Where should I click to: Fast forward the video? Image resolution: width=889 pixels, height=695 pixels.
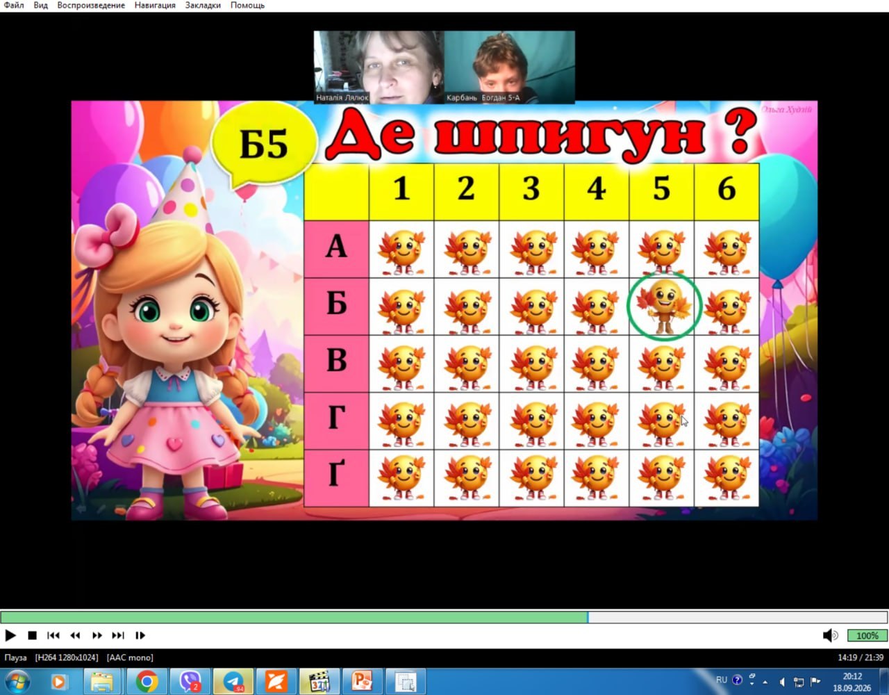tap(97, 635)
